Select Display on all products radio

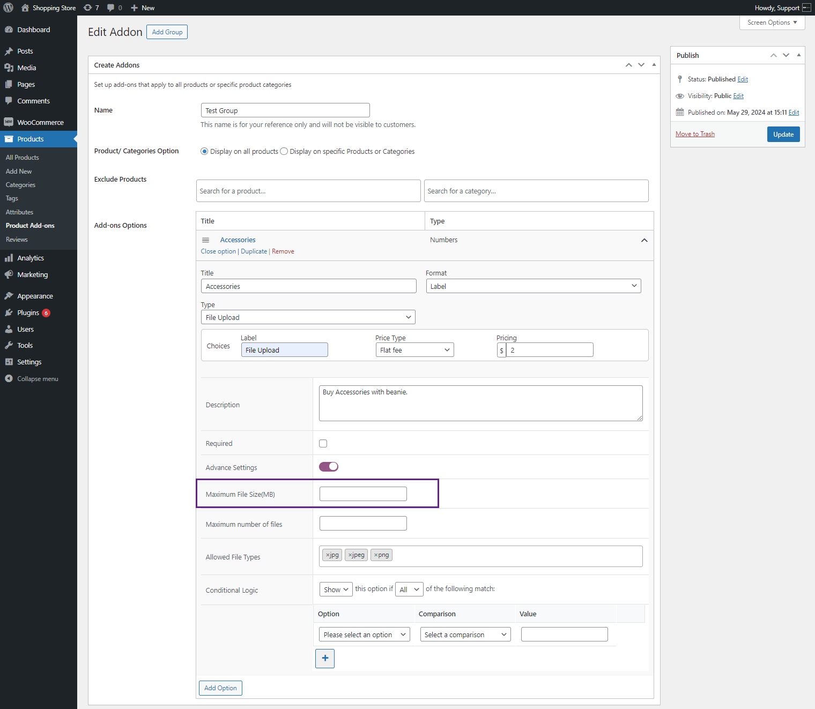tap(204, 151)
